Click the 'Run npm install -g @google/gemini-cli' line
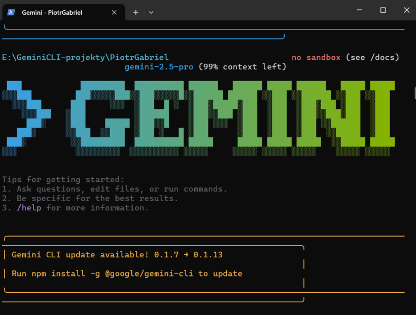Screen dimensions: 416x315 pos(127,273)
